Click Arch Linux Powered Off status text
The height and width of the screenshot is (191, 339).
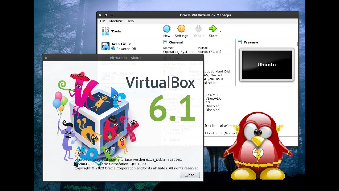[x=126, y=49]
